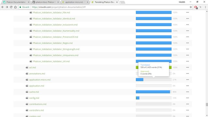Viewport: 208px width, 117px height.
Task: Open file Phalcon_Validation_Validator_Url.md
Action: point(51,61)
